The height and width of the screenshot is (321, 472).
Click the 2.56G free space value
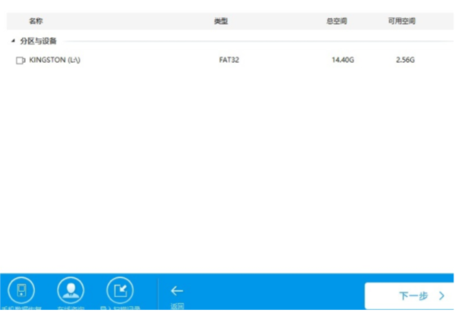[405, 60]
